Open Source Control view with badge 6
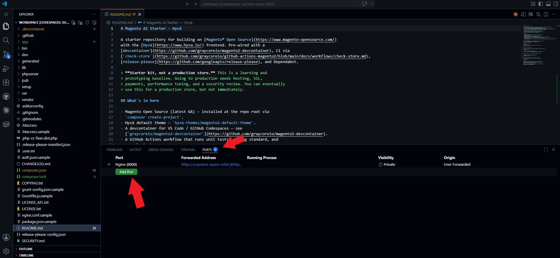Screen dimensions: 560x258 coord(6,54)
